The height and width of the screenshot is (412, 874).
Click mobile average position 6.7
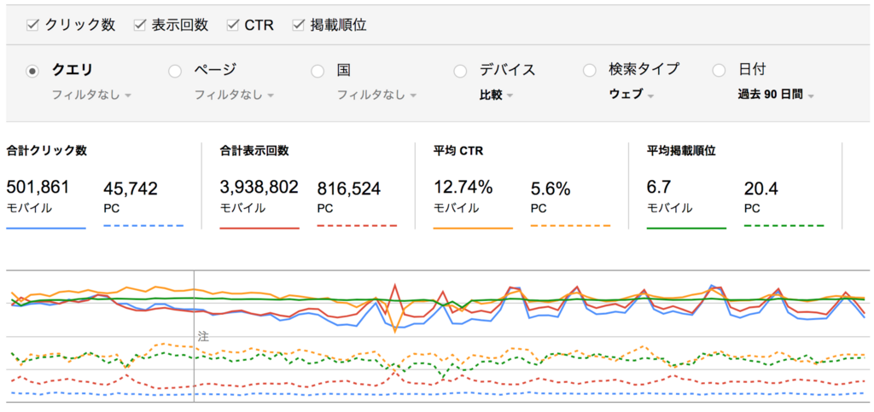click(x=659, y=188)
